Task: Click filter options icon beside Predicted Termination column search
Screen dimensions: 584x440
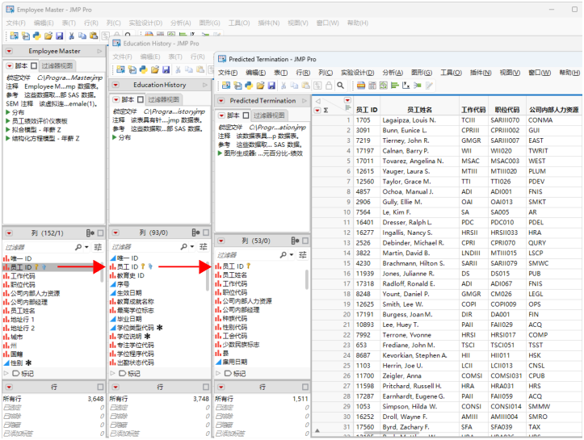Action: pyautogui.click(x=303, y=255)
